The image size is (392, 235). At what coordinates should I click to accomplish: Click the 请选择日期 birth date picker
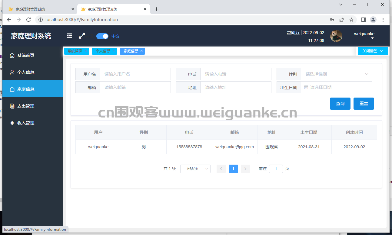click(336, 87)
